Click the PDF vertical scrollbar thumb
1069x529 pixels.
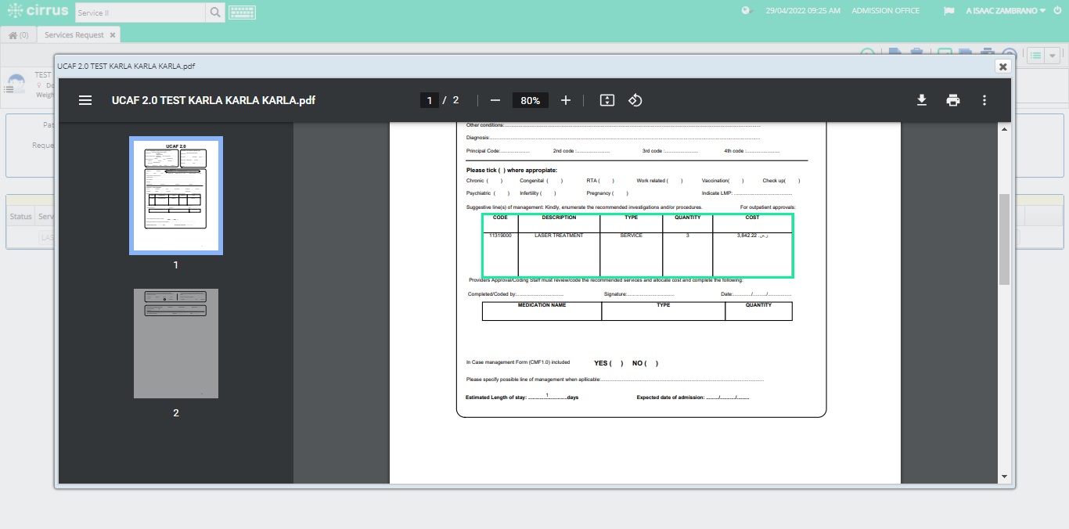coord(1005,239)
